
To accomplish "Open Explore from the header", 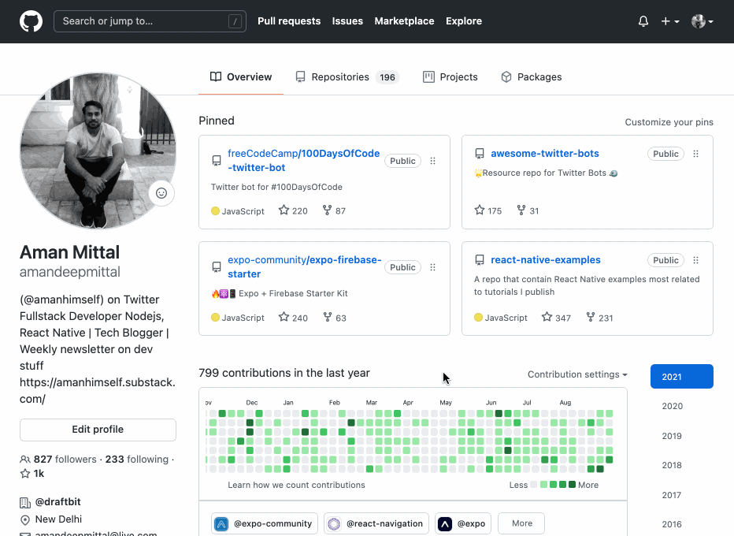I will pyautogui.click(x=463, y=21).
